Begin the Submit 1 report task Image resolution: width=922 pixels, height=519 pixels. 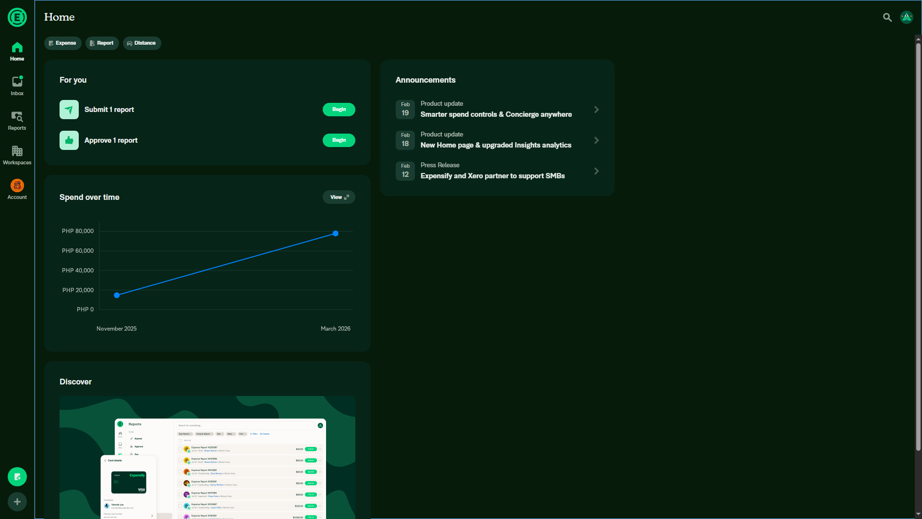tap(339, 110)
